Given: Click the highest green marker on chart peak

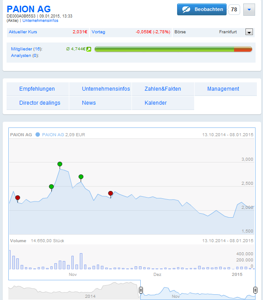Looking at the screenshot, I should click(x=60, y=164).
